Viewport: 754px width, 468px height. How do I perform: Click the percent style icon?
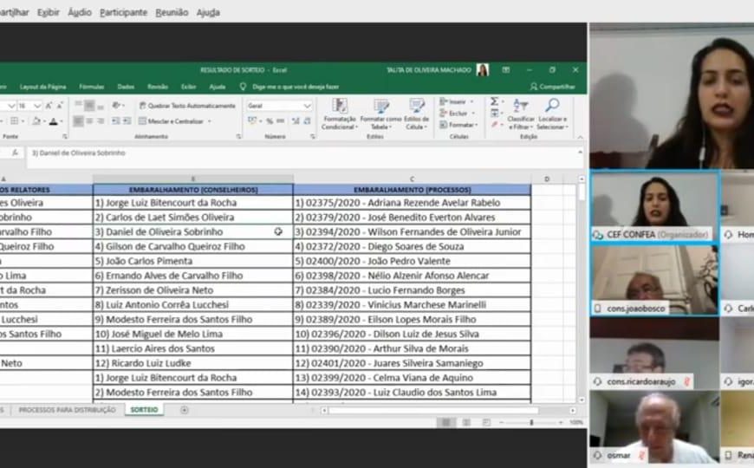(270, 121)
